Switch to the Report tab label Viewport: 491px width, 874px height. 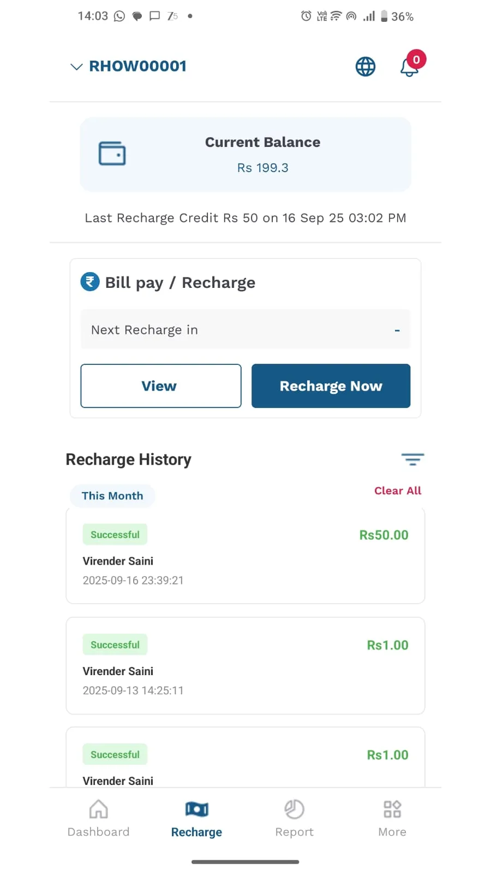295,832
